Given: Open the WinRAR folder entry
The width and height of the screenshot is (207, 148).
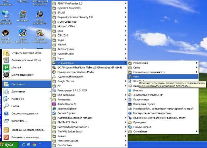Looking at the screenshot, I should [x=89, y=45].
